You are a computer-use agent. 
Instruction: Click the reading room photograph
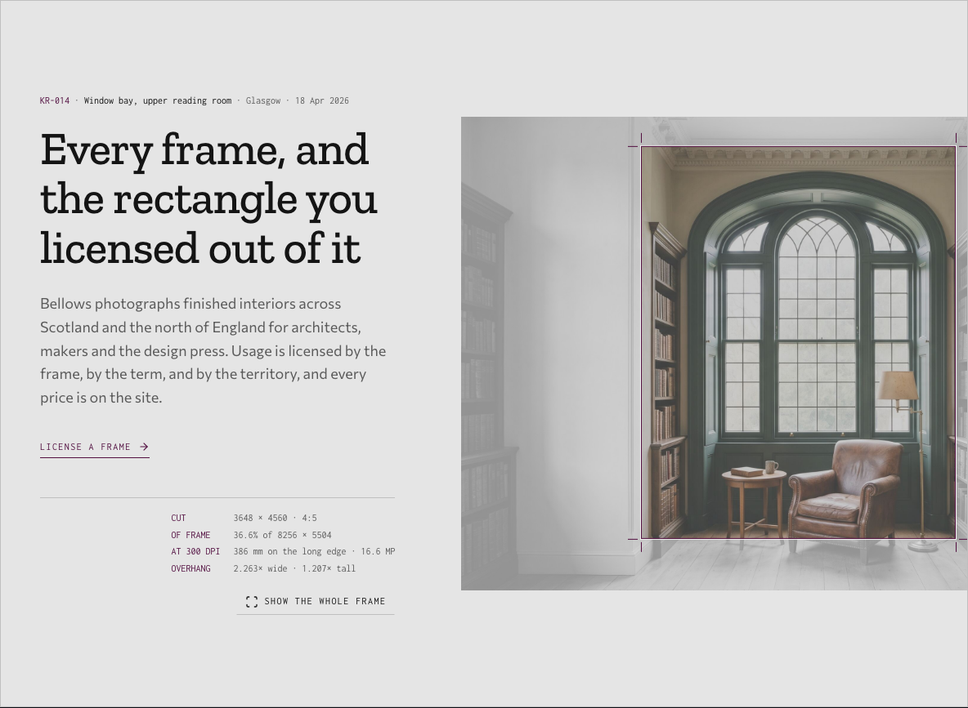[715, 354]
